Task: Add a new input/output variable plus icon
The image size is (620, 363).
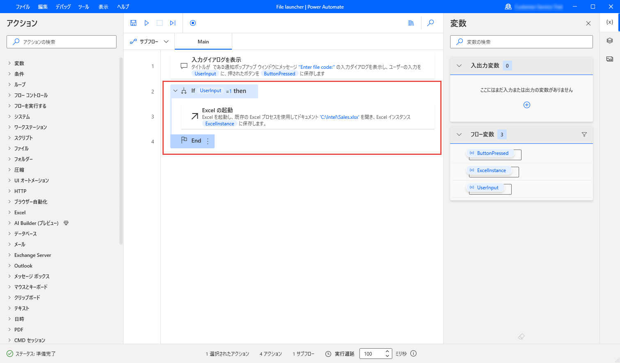Action: point(527,105)
